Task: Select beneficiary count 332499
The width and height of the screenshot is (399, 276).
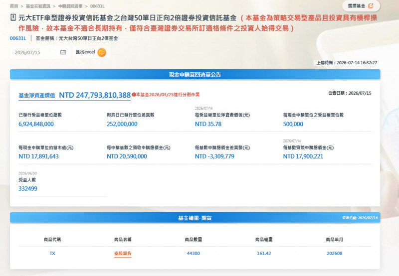Action: 28,189
